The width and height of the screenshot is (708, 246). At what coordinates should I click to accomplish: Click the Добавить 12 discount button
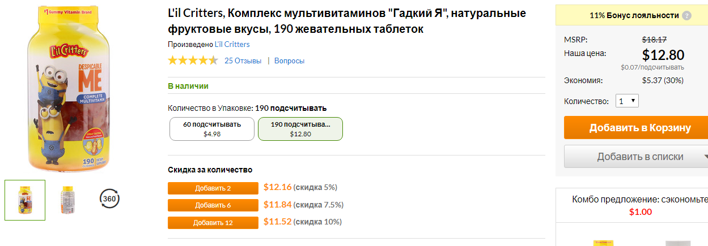(213, 223)
